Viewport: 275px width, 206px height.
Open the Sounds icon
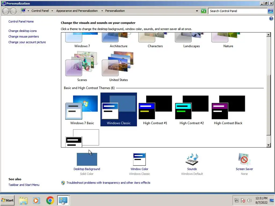pyautogui.click(x=192, y=159)
